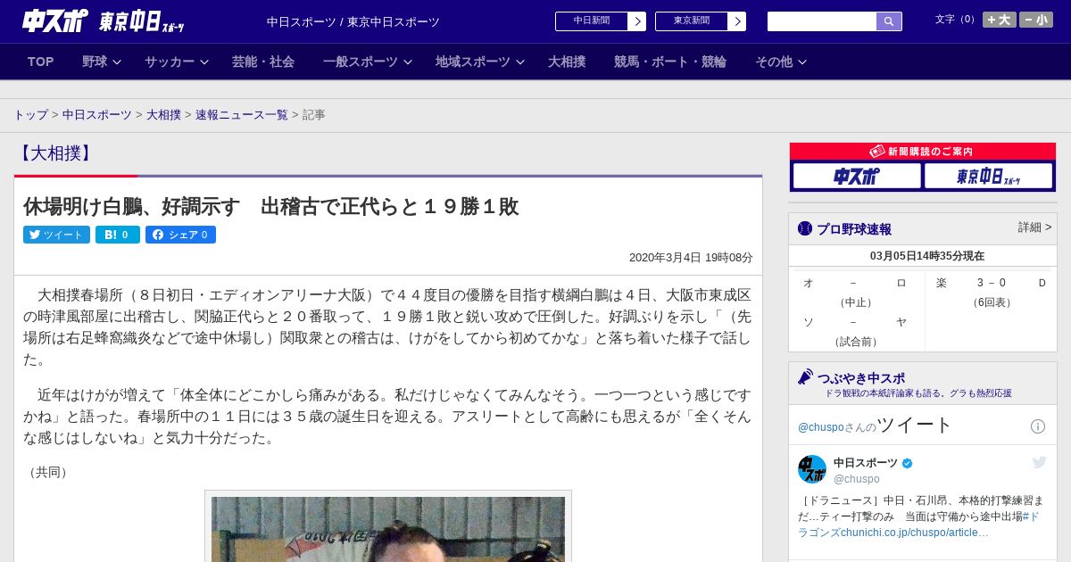The width and height of the screenshot is (1071, 562).
Task: Click the 新聞購読のご案内 header
Action: pyautogui.click(x=923, y=152)
